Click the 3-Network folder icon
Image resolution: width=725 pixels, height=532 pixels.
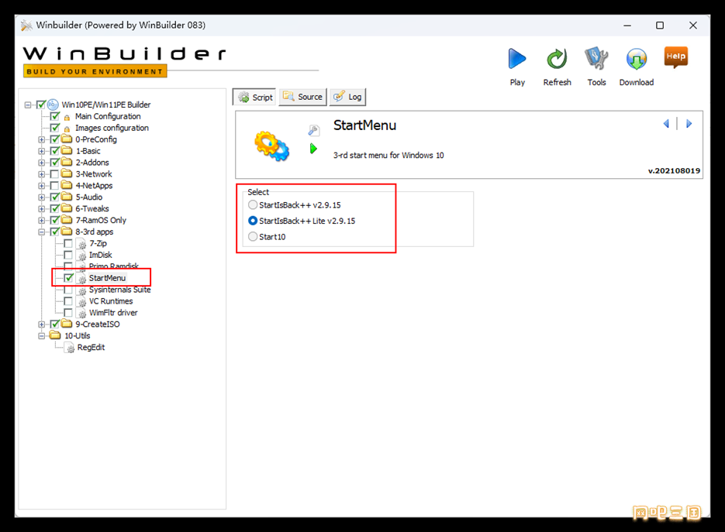pos(67,173)
